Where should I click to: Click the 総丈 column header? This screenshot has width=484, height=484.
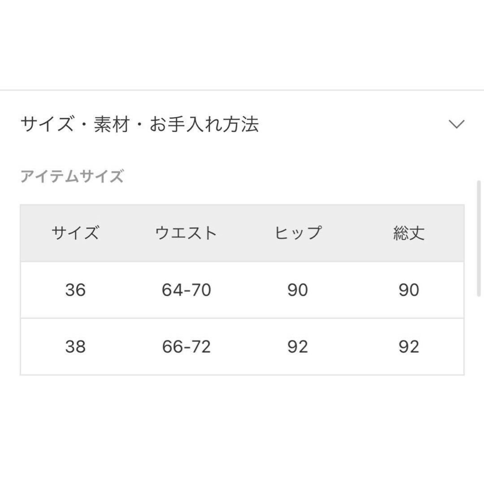pos(409,233)
